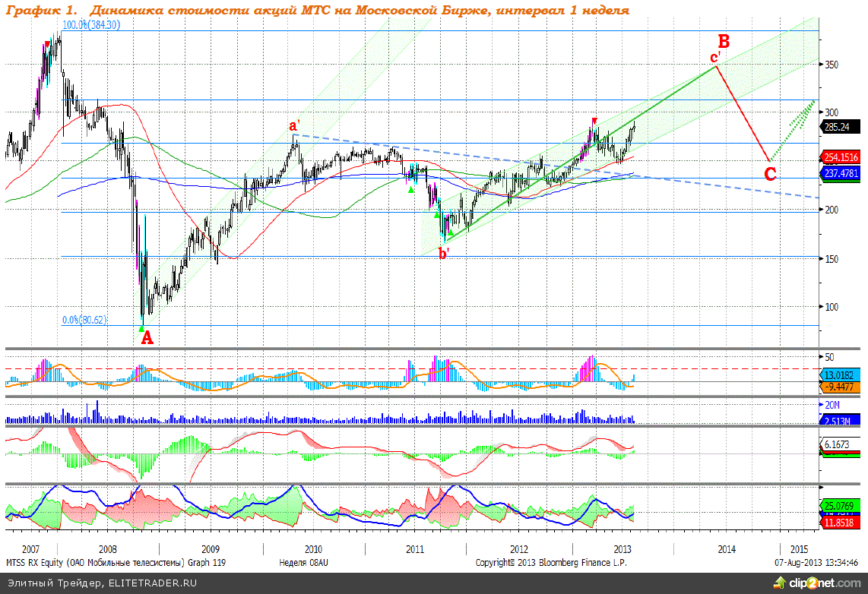Click the red 254.1516 moving average tag
The width and height of the screenshot is (868, 594).
click(842, 158)
